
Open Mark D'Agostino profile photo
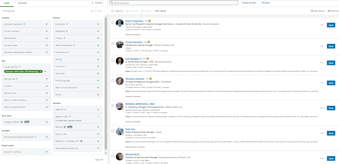(120, 23)
